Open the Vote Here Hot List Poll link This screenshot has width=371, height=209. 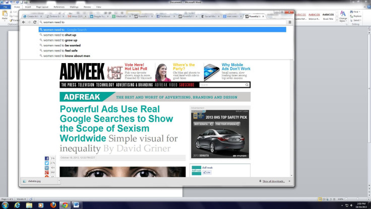[x=136, y=67]
